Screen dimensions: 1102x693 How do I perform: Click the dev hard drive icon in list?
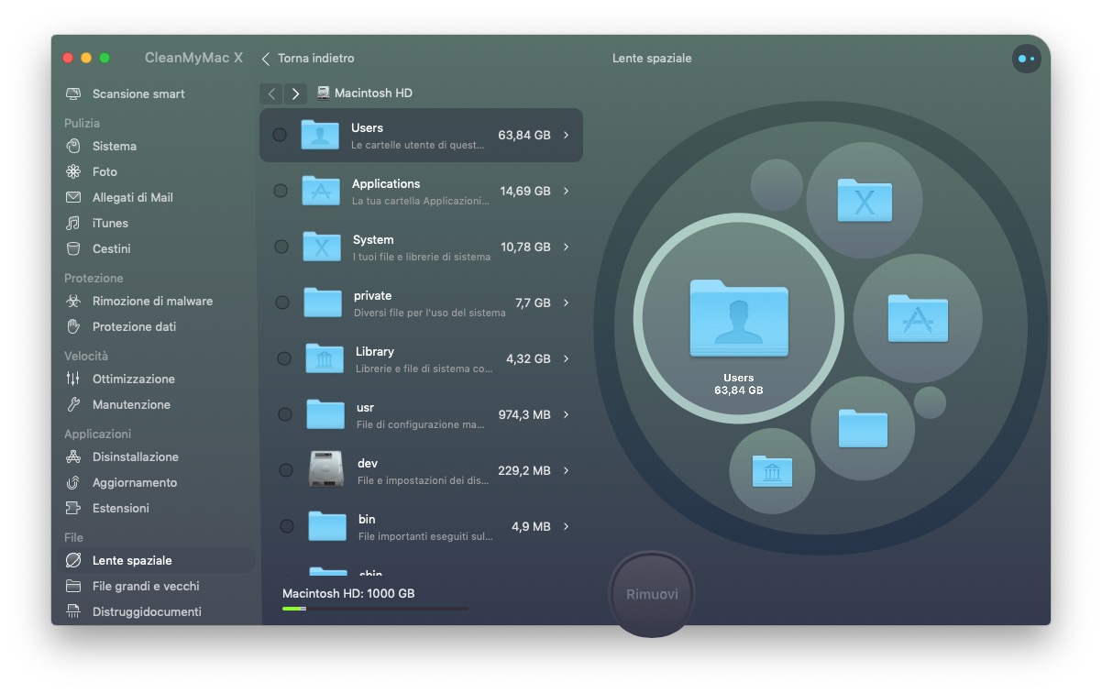(x=326, y=470)
